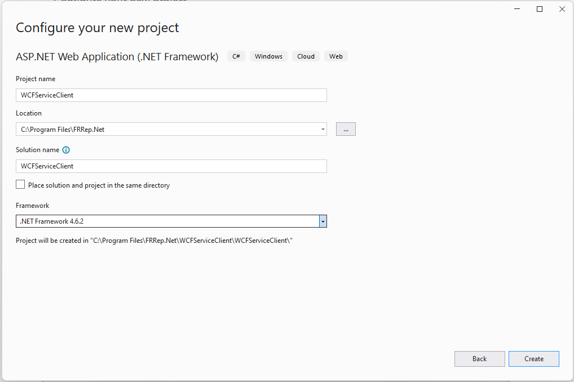574x382 pixels.
Task: Click the 'Configure your new project' heading
Action: (x=98, y=28)
